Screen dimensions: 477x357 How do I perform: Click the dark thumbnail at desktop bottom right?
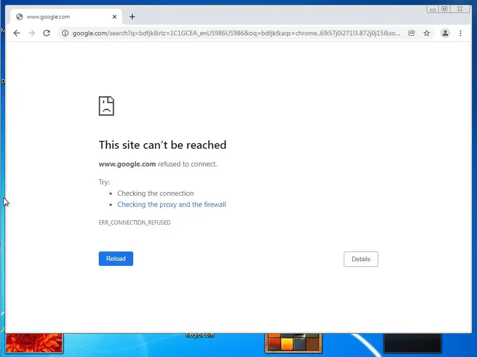413,343
